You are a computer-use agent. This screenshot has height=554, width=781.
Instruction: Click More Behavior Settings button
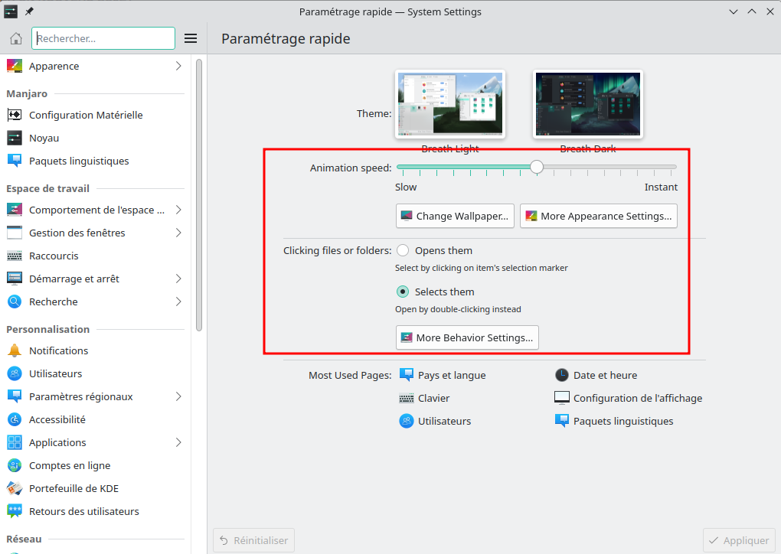(x=467, y=337)
